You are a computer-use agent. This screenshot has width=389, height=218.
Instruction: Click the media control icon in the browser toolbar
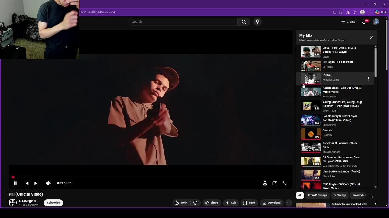tap(348, 12)
